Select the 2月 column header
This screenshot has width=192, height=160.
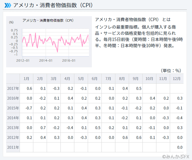pos(40,79)
